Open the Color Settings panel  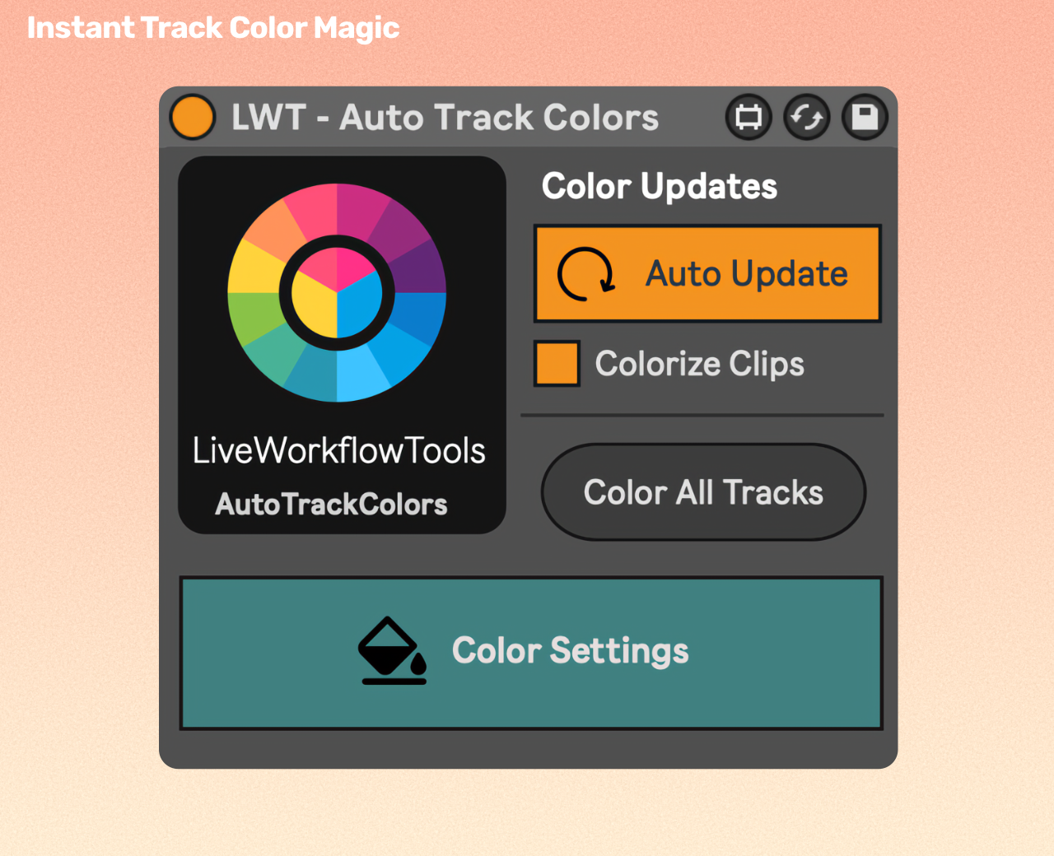pos(531,653)
